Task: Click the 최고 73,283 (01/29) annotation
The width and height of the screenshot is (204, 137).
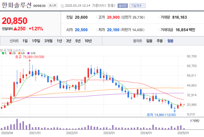Action: tap(30, 57)
